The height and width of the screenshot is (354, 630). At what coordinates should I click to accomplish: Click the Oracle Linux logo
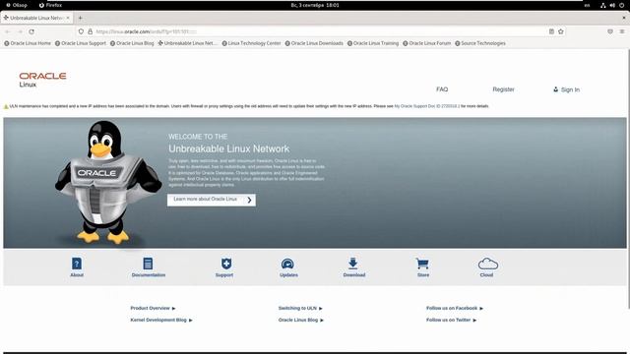coord(42,80)
